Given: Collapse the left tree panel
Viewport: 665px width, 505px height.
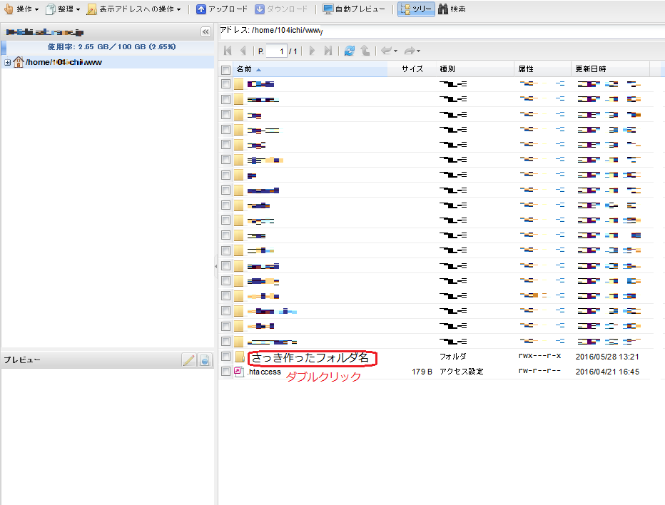Looking at the screenshot, I should [205, 32].
